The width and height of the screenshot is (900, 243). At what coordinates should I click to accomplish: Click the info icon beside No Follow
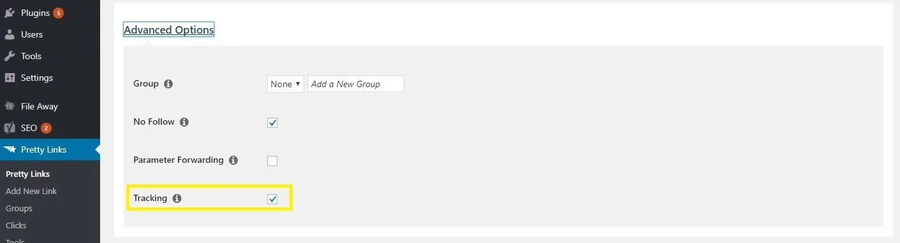(184, 122)
